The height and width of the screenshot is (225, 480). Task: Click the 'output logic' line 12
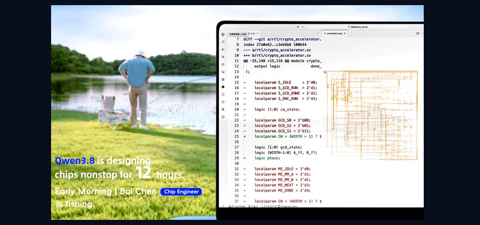click(288, 66)
